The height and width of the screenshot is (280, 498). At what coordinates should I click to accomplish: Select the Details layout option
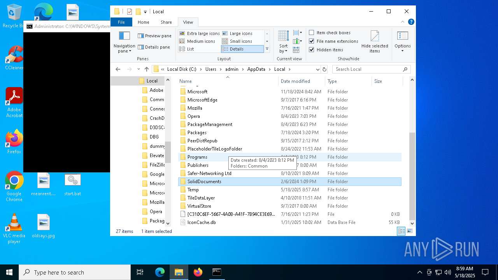tap(242, 49)
